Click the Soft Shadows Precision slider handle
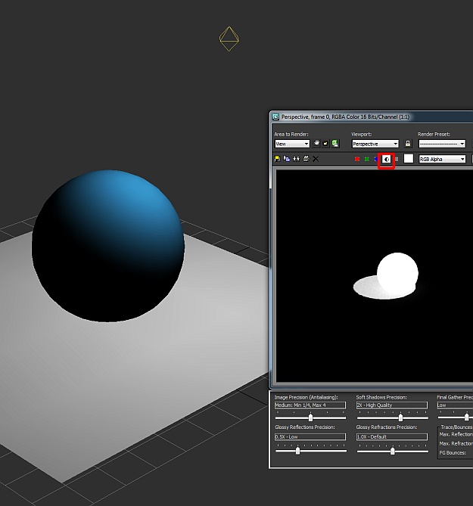The image size is (473, 506). (400, 418)
